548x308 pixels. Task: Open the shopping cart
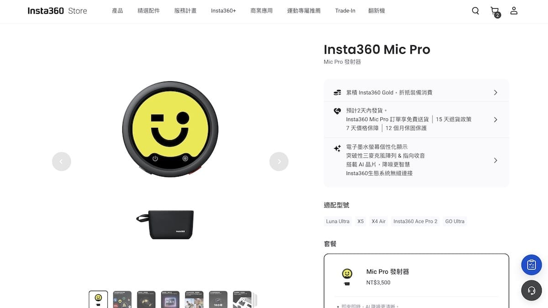(x=495, y=11)
